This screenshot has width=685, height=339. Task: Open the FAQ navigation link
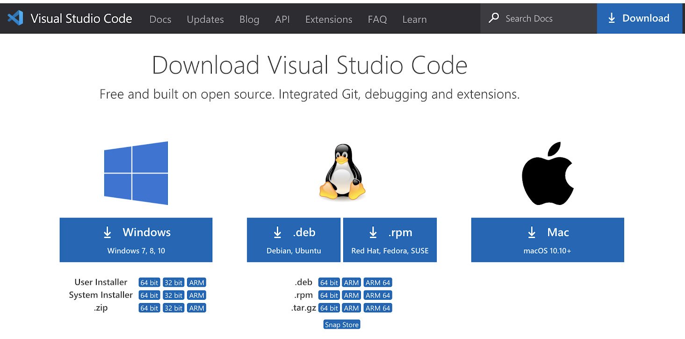point(377,19)
